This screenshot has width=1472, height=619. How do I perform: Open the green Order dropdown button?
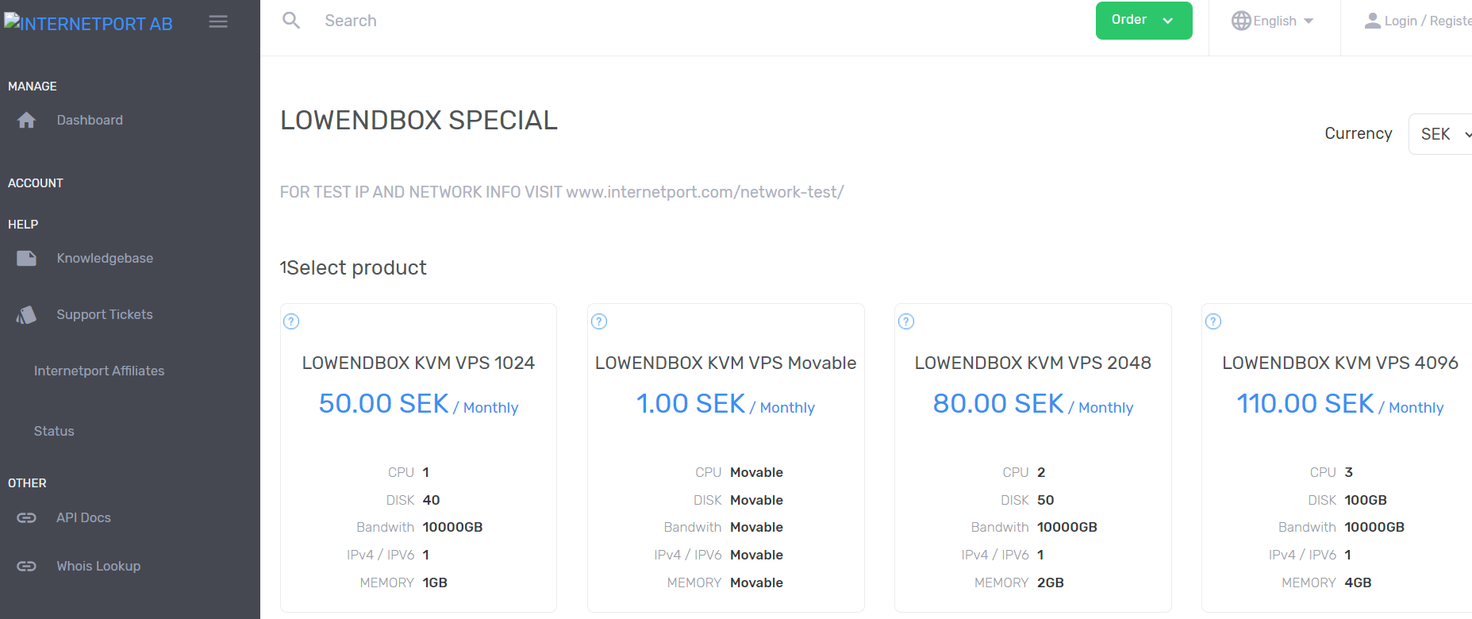1143,21
